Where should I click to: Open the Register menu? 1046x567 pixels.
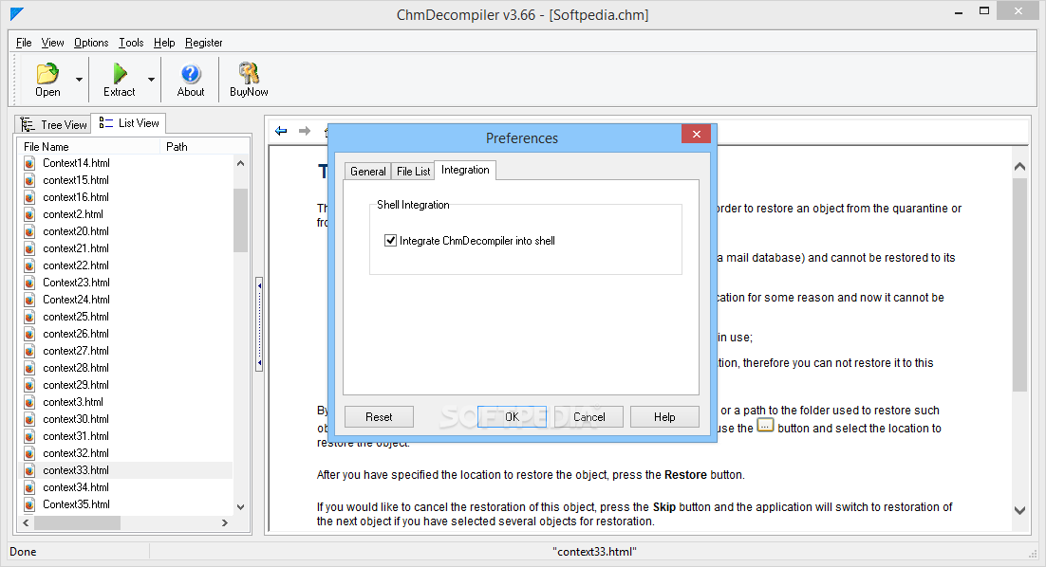(x=203, y=43)
